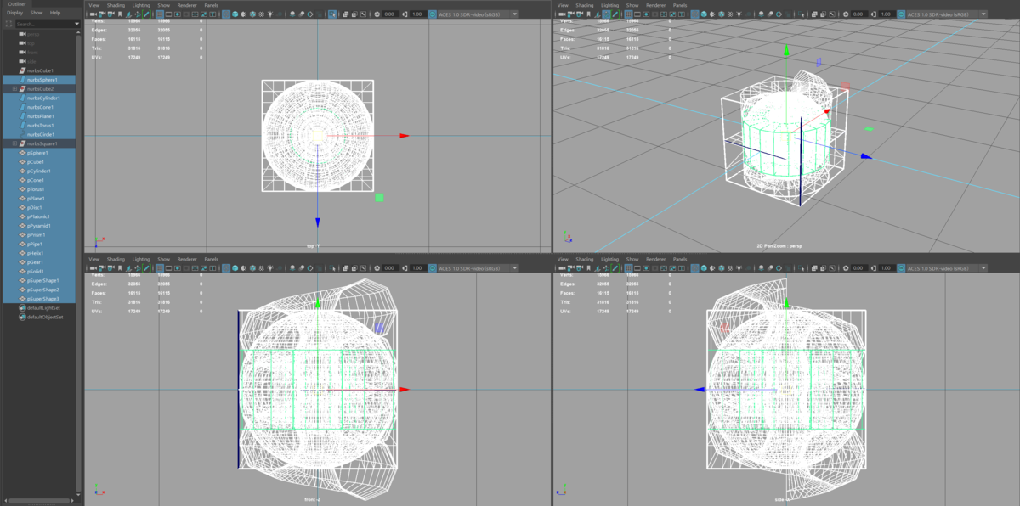Click the highlighted 2D Pan/Zoom icon in persp view
Viewport: 1020px width, 506px height.
tap(604, 13)
